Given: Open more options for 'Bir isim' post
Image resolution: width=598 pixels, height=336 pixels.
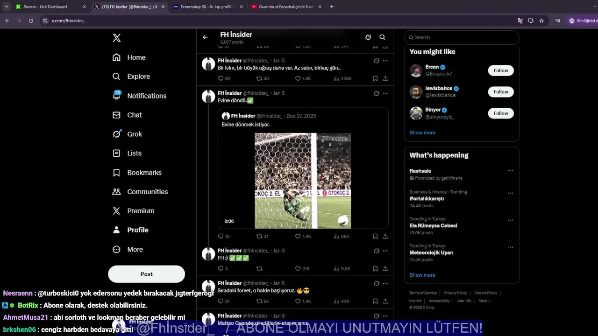Looking at the screenshot, I should (x=385, y=61).
